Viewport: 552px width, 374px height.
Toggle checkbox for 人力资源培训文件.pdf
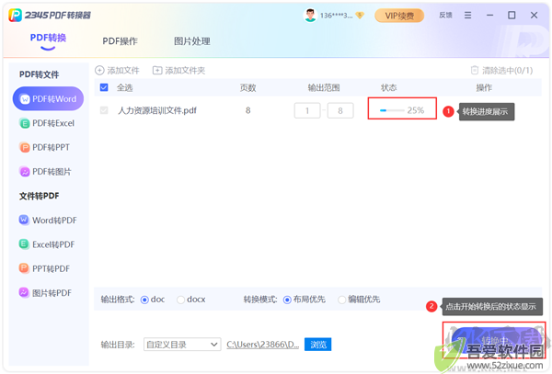tap(104, 110)
